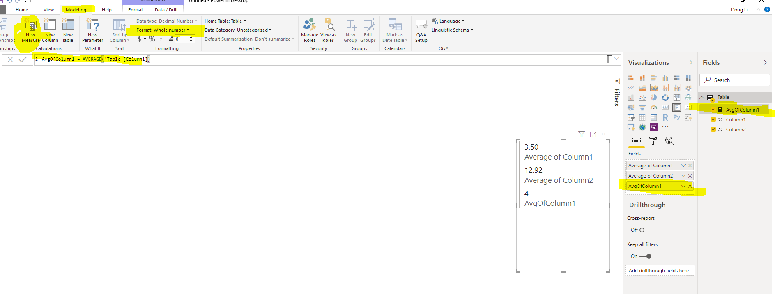The image size is (775, 294).
Task: Remove Average of Column2 from Fields well
Action: pyautogui.click(x=690, y=176)
